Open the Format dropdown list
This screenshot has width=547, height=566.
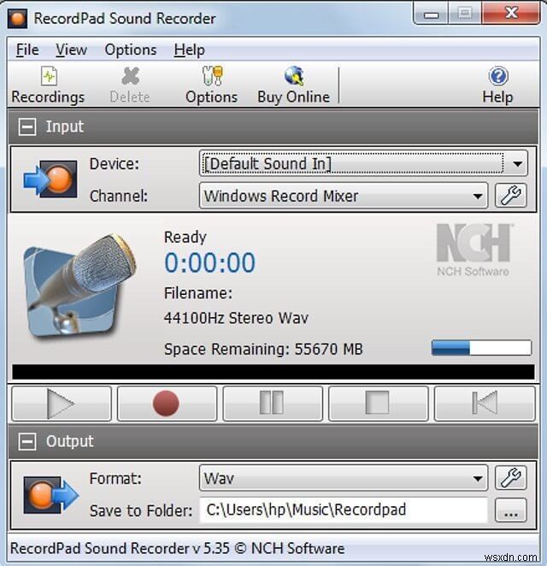coord(343,478)
